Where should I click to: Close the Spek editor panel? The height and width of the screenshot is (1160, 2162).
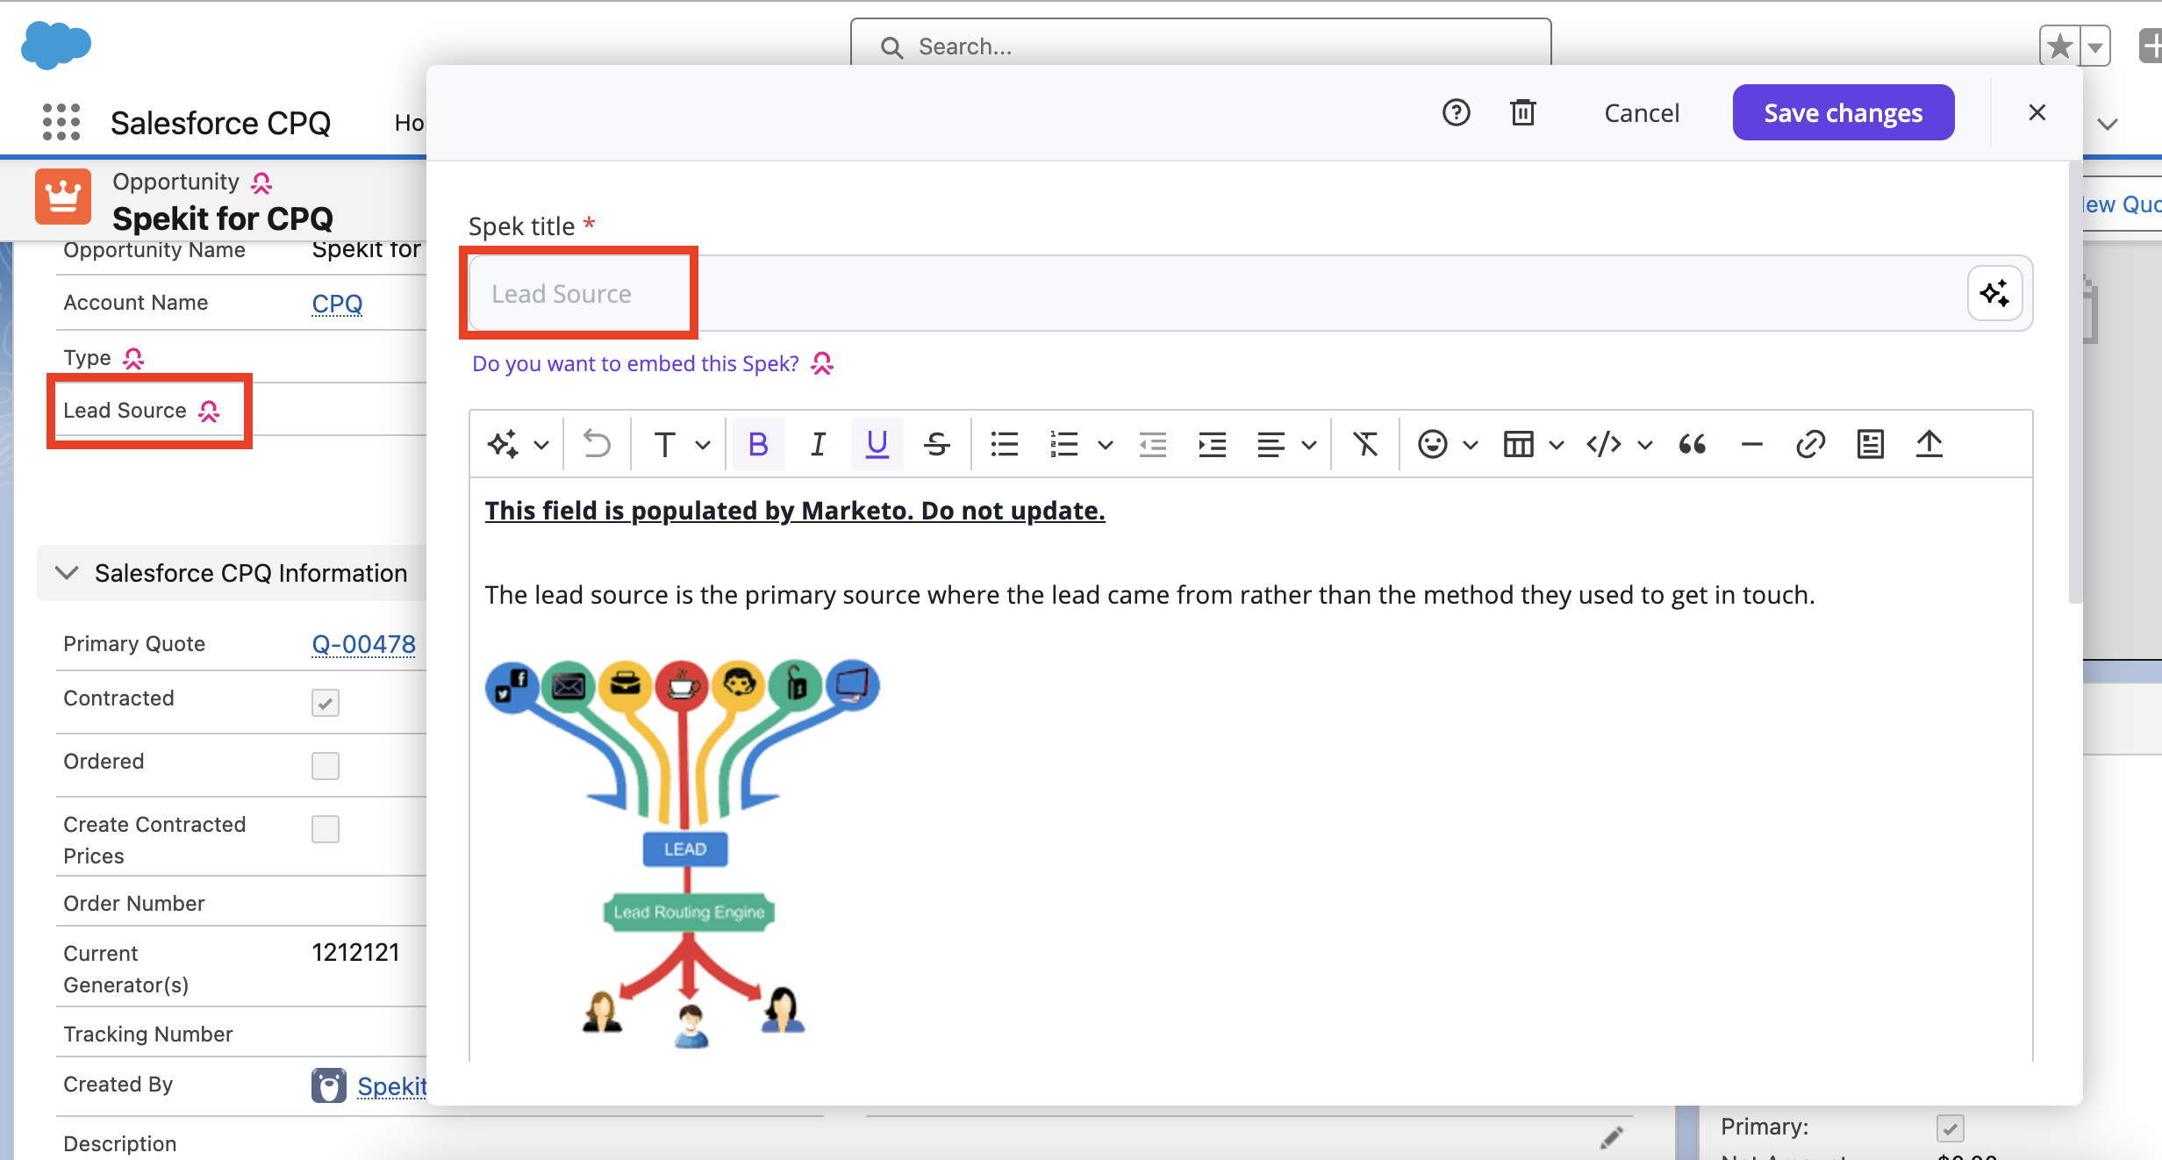tap(2037, 112)
